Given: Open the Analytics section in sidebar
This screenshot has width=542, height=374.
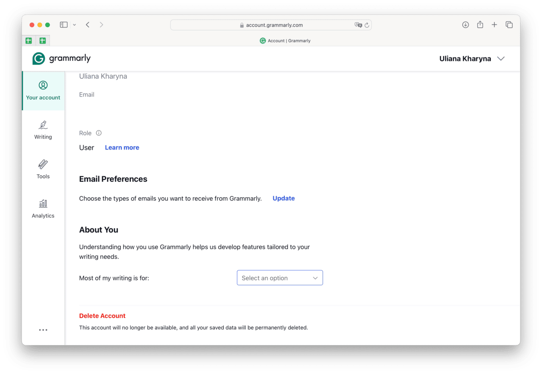Looking at the screenshot, I should click(x=43, y=208).
